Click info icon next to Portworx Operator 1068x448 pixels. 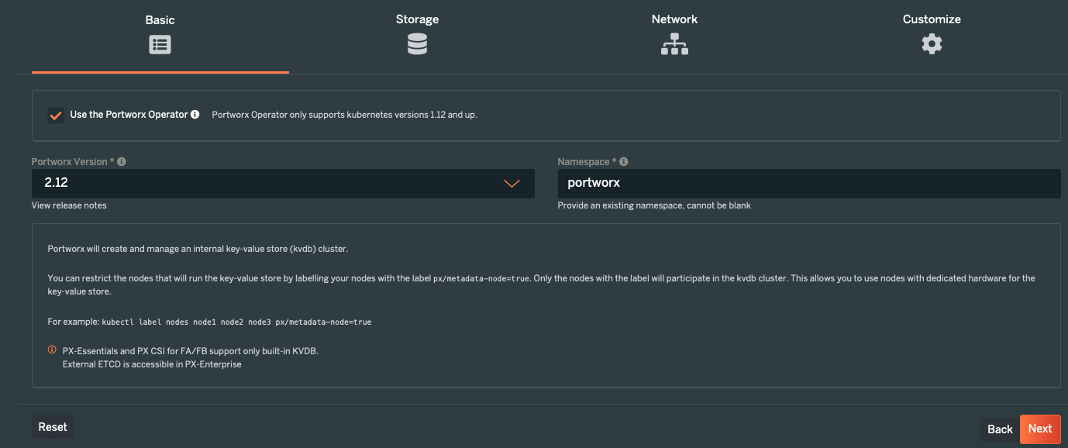[x=195, y=115]
